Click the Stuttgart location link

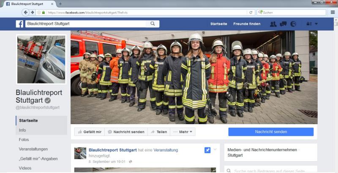pyautogui.click(x=235, y=155)
